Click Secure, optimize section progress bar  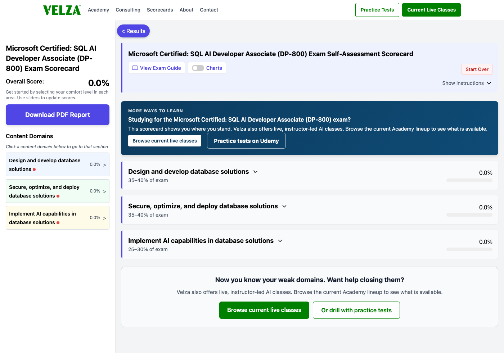[469, 215]
